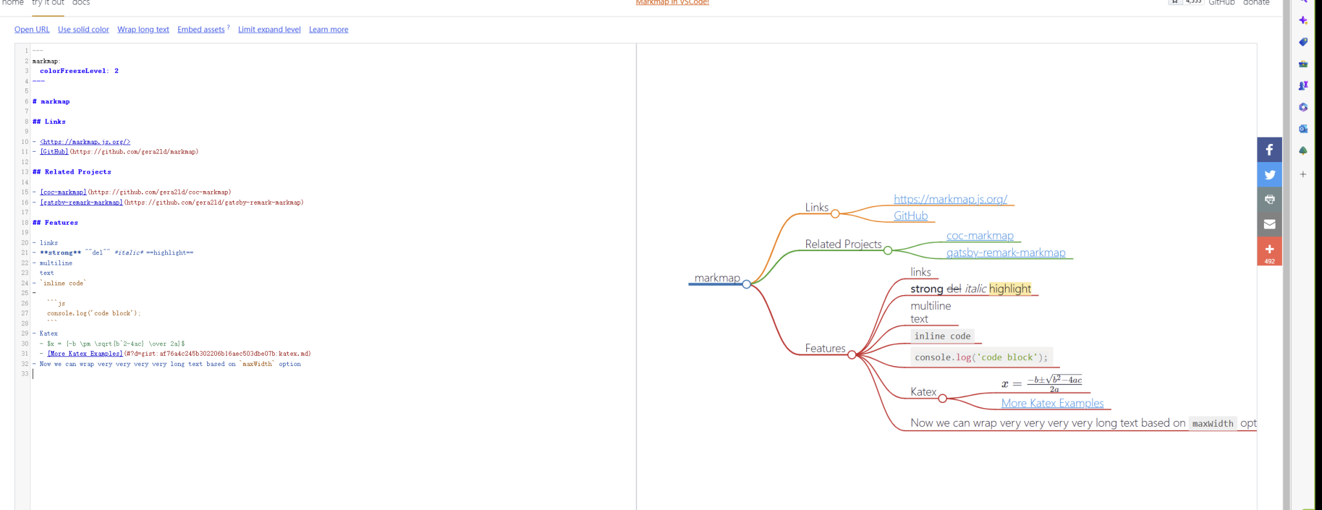
Task: Open the shopping tag sidebar icon
Action: 1303,42
